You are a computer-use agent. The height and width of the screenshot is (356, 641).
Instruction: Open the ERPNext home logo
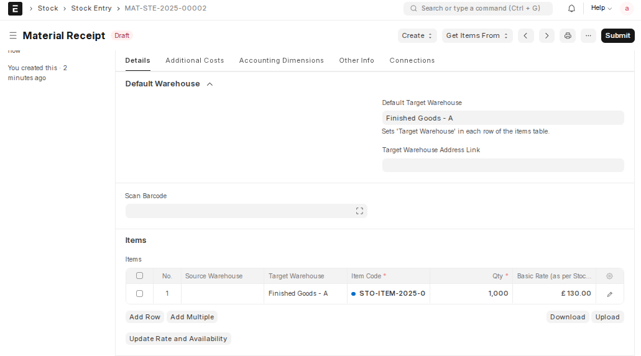[15, 9]
